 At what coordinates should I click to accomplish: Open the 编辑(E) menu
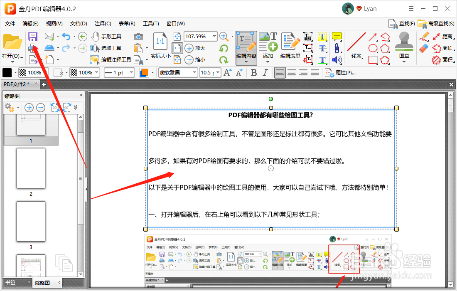pos(30,24)
